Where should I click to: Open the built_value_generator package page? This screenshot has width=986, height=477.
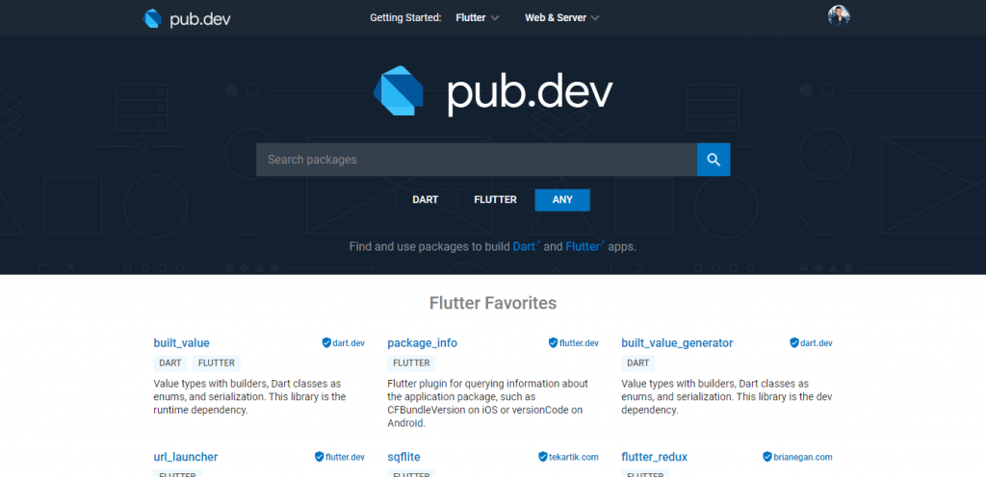pyautogui.click(x=677, y=343)
